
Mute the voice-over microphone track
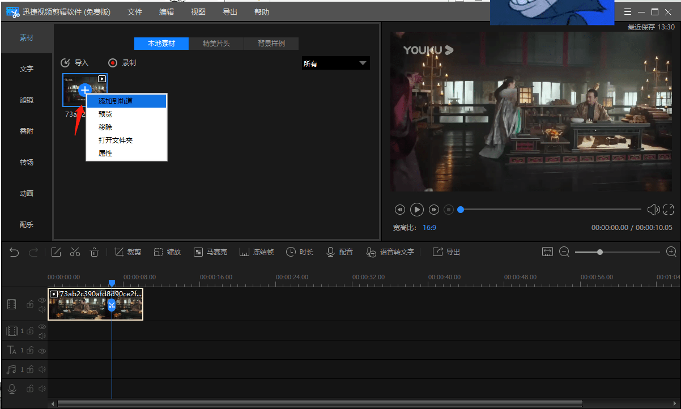[42, 389]
